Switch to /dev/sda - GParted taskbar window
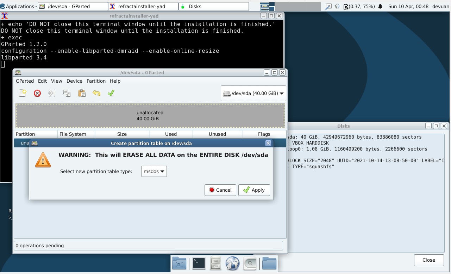The image size is (451, 274). pyautogui.click(x=73, y=6)
